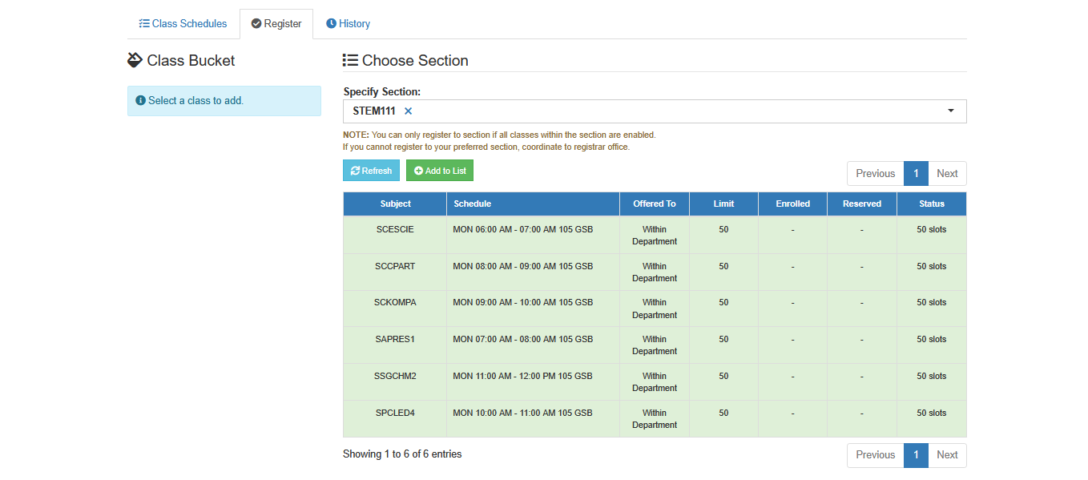Click the bottom Next page button
The width and height of the screenshot is (1088, 480).
click(947, 455)
